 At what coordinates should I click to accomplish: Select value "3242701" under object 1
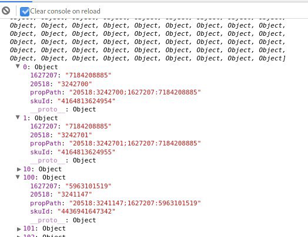75,135
